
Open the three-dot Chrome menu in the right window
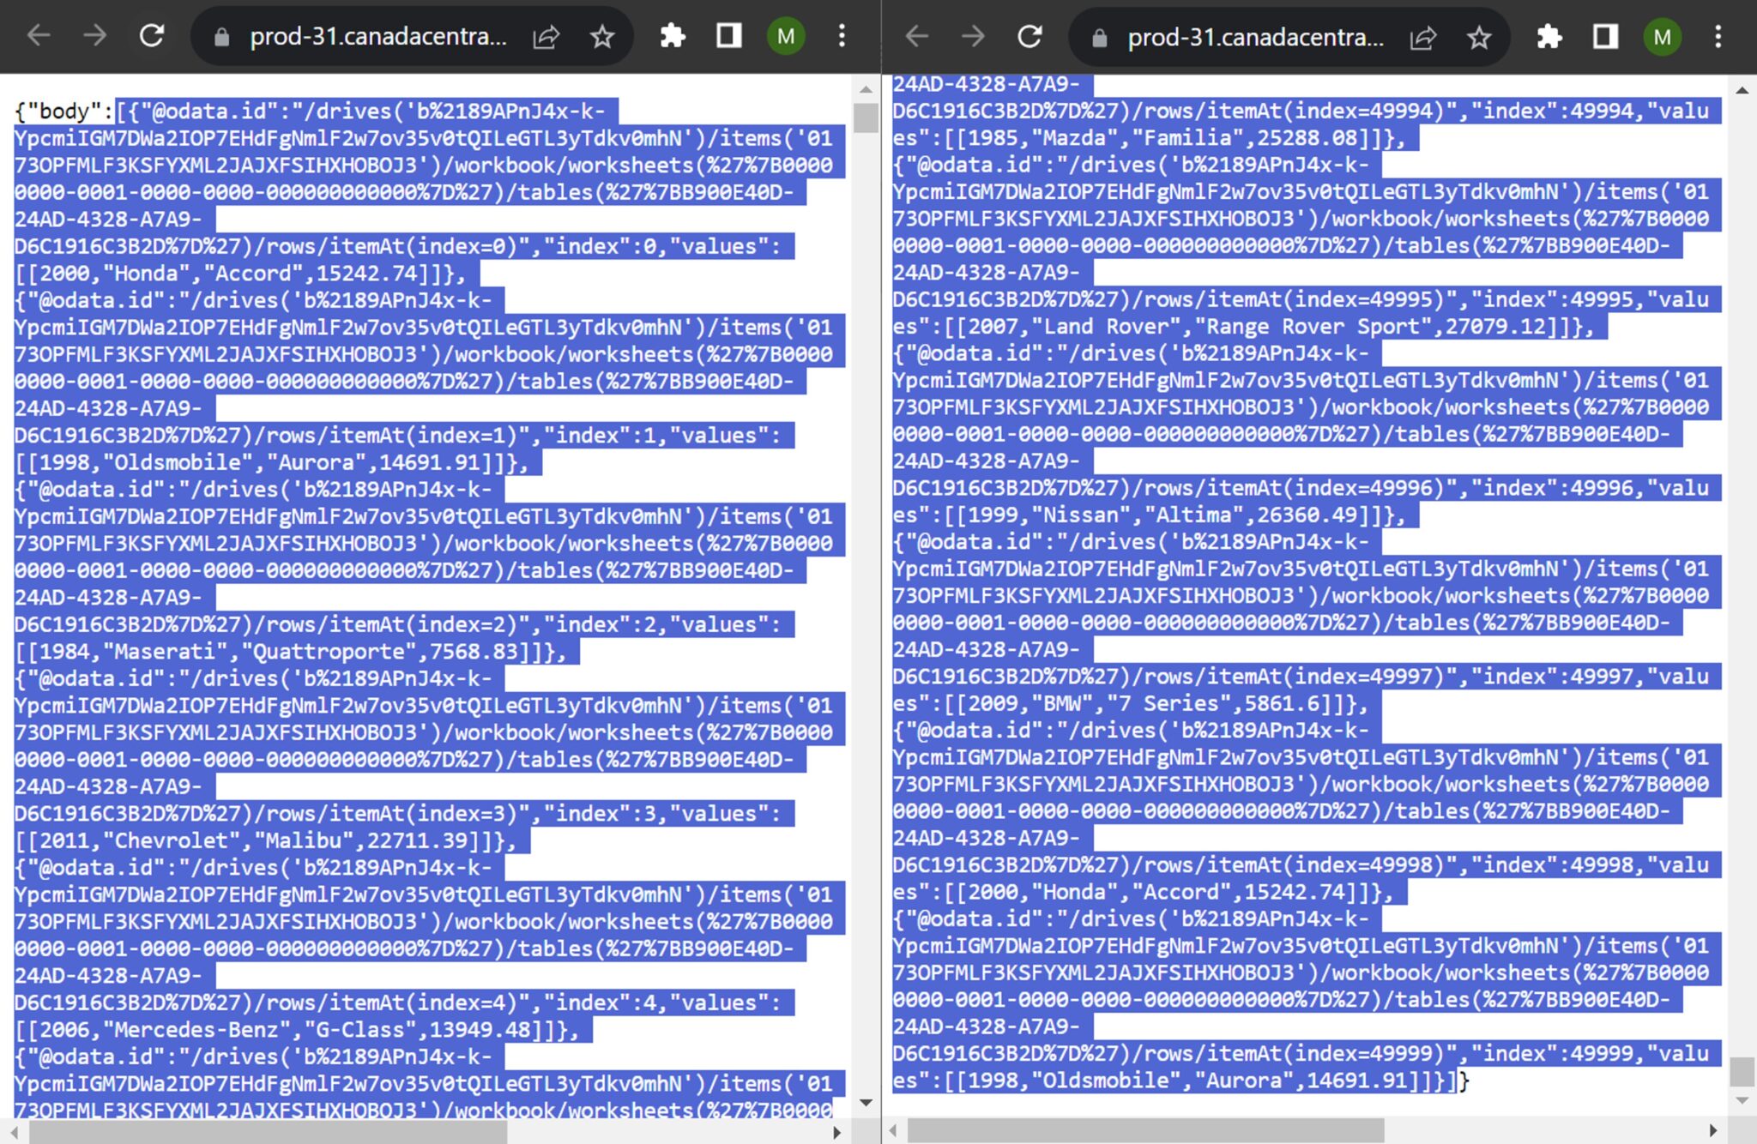pos(1718,36)
